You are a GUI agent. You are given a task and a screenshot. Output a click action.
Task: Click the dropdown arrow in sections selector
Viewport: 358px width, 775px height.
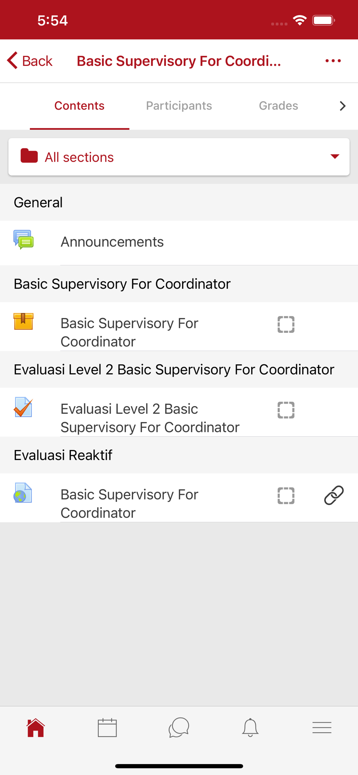pos(335,157)
